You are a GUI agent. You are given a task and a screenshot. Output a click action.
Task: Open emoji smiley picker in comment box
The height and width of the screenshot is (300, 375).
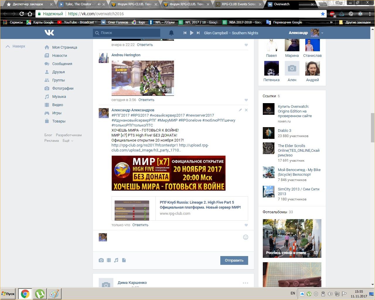pyautogui.click(x=246, y=237)
